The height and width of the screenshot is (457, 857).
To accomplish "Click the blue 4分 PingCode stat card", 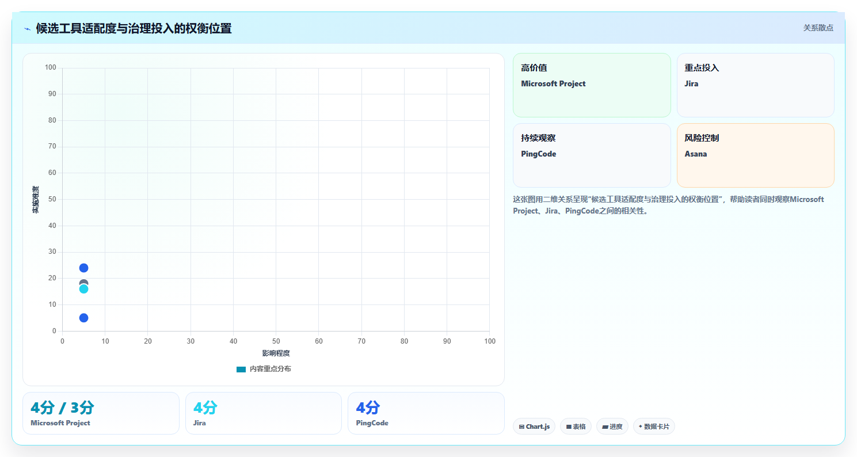I will coord(426,413).
